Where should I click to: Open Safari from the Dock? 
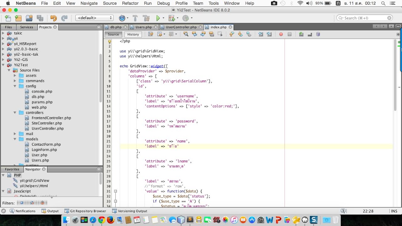[x=93, y=220]
